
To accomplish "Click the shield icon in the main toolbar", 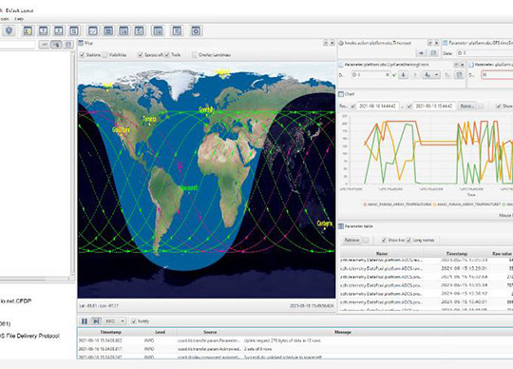I will pos(9,30).
